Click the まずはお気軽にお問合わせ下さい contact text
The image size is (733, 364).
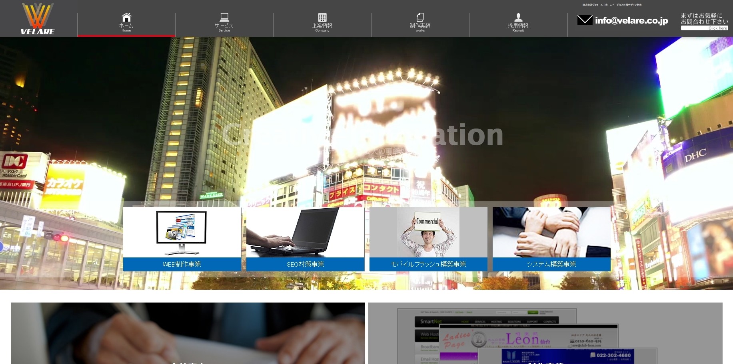click(x=704, y=19)
